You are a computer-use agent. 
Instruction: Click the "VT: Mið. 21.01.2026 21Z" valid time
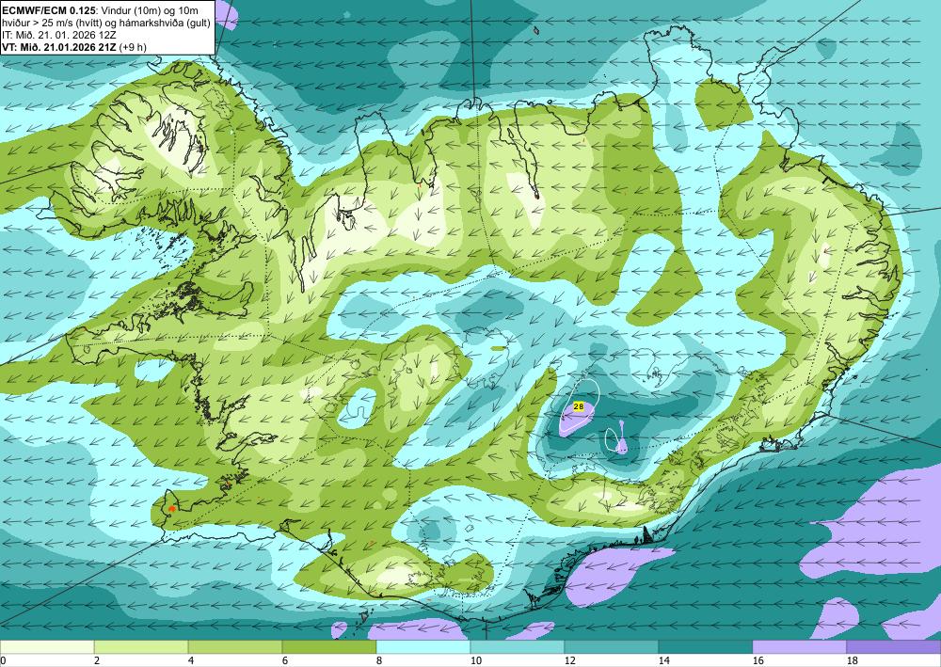[x=59, y=47]
